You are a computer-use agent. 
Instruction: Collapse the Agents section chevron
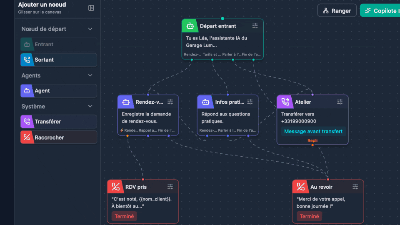90,75
